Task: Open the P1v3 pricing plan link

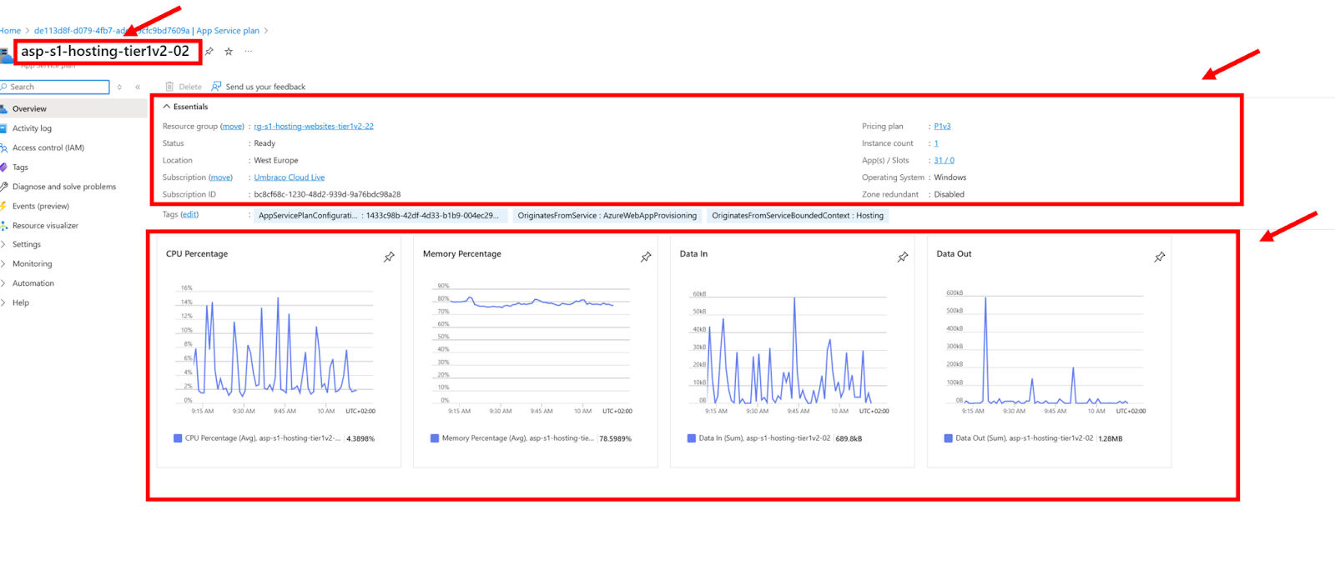Action: 942,127
